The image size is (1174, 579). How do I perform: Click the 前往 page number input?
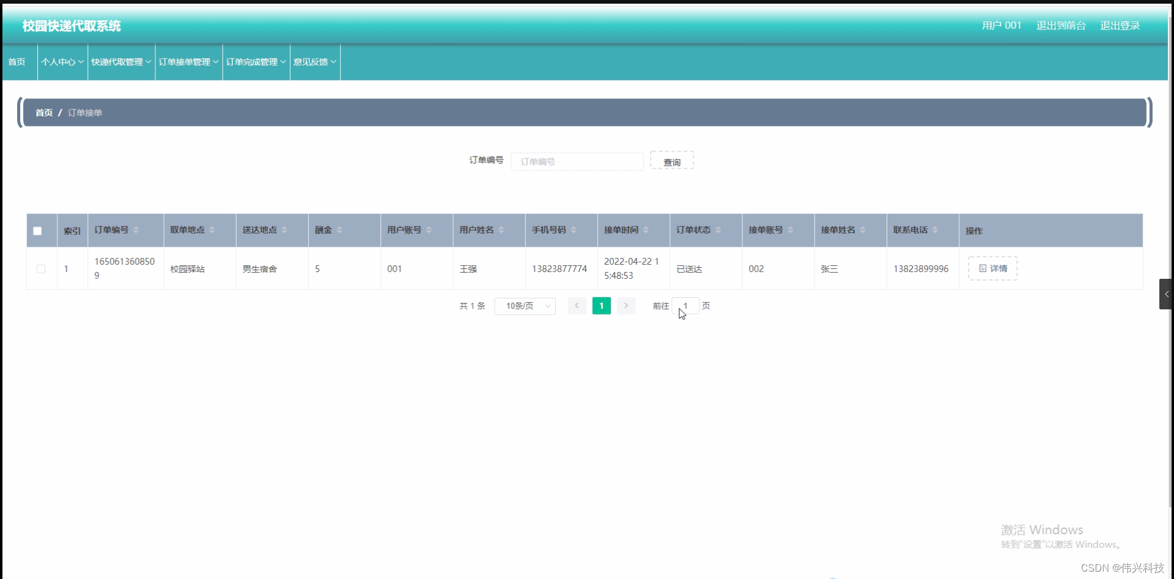[x=685, y=306]
